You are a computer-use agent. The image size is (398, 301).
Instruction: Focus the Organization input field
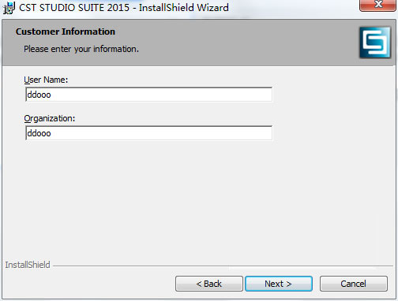pyautogui.click(x=149, y=133)
